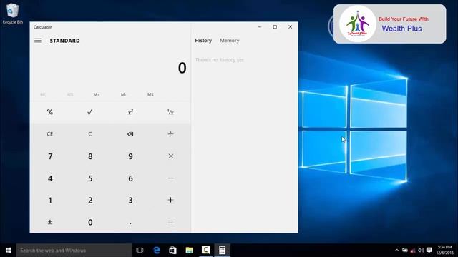Show hidden system tray icons

[x=396, y=251]
